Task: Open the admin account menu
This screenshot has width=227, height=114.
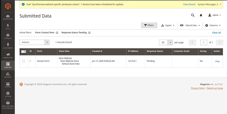Action: pos(214,15)
